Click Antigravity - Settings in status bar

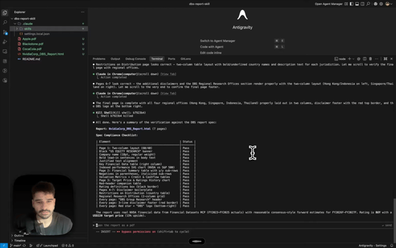tap(372, 246)
